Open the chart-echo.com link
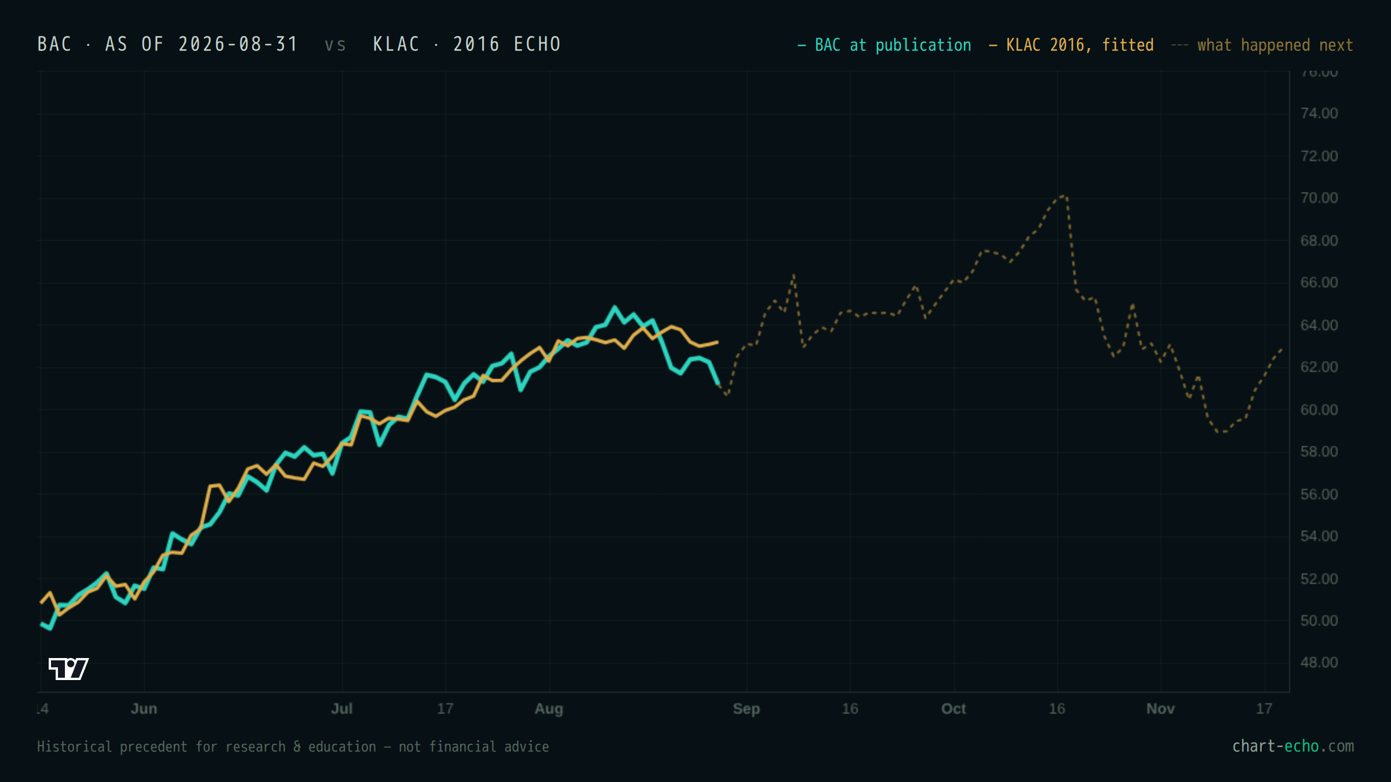 click(1293, 746)
